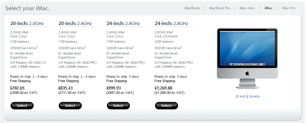306x123 pixels.
Task: Click Select under 20-inch 2.0GHz iMac
Action: pyautogui.click(x=22, y=106)
